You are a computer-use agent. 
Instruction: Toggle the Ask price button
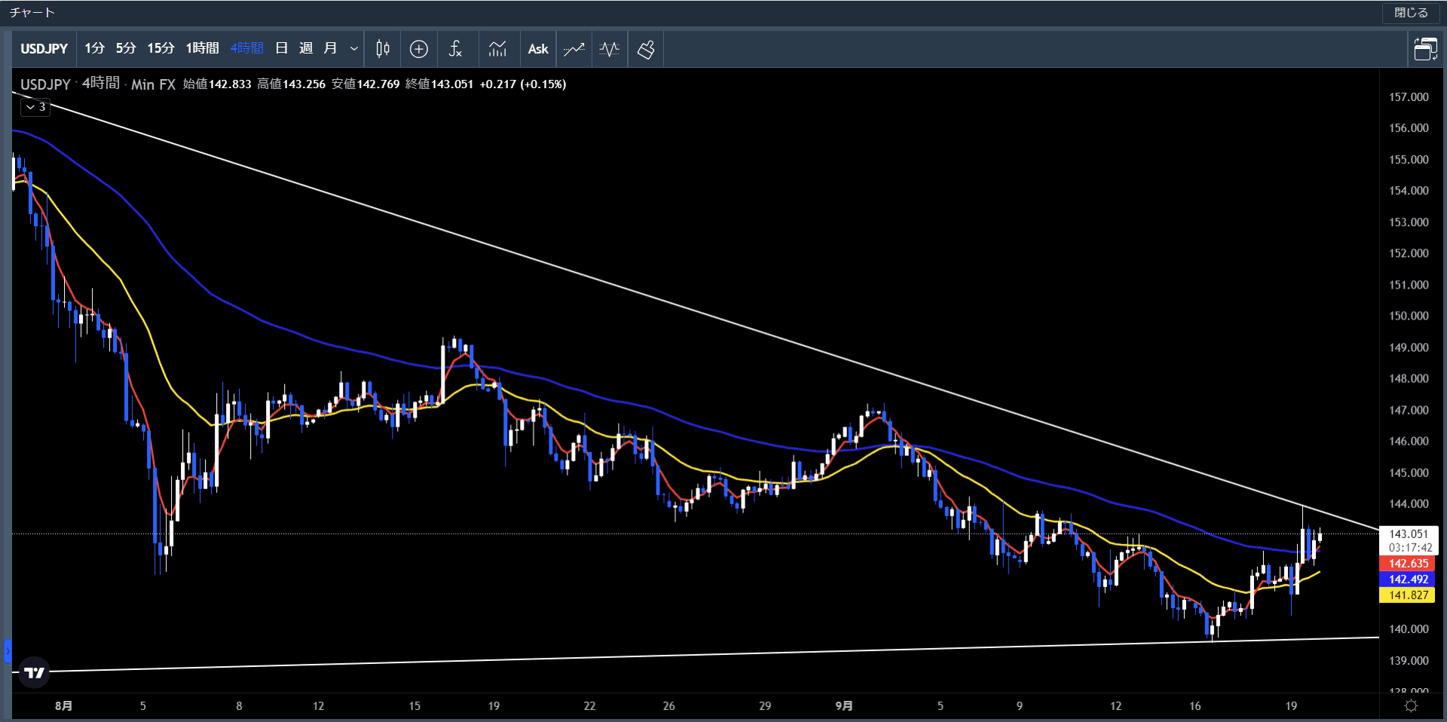click(x=538, y=49)
